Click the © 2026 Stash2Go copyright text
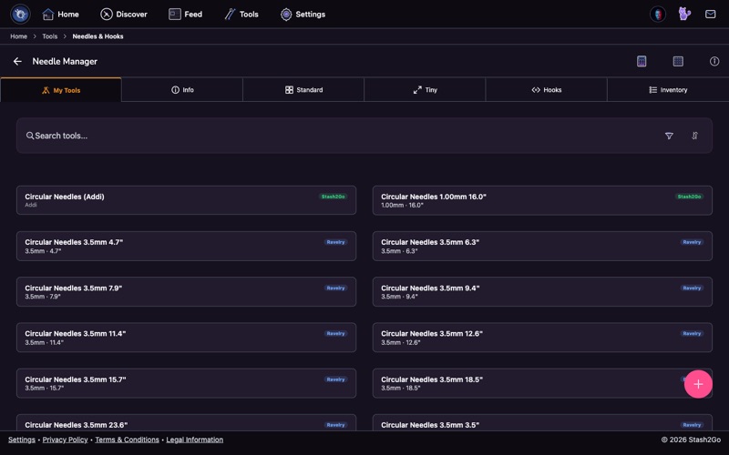Viewport: 729px width, 455px height. point(691,440)
